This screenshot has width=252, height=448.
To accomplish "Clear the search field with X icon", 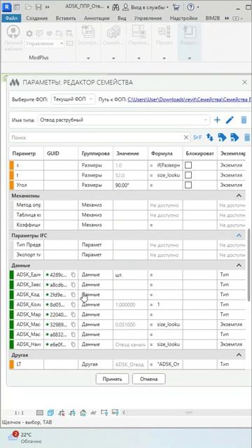I will point(186,137).
